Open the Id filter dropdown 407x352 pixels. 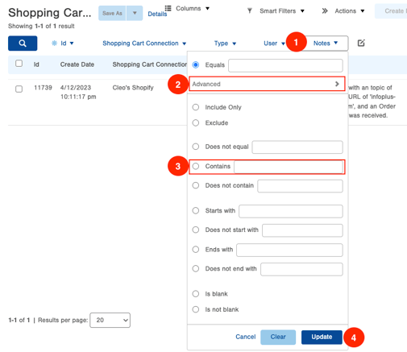[67, 43]
